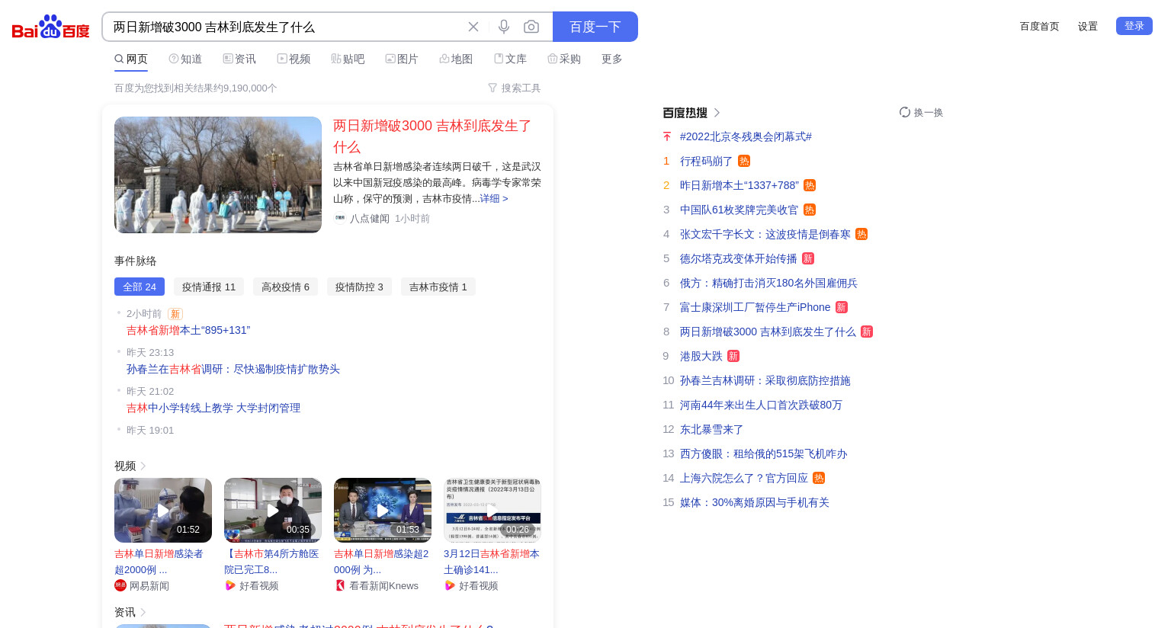This screenshot has height=628, width=1171.
Task: Open hot search 俄方：精确打击消灭180名外国雇佣兵
Action: (x=769, y=283)
